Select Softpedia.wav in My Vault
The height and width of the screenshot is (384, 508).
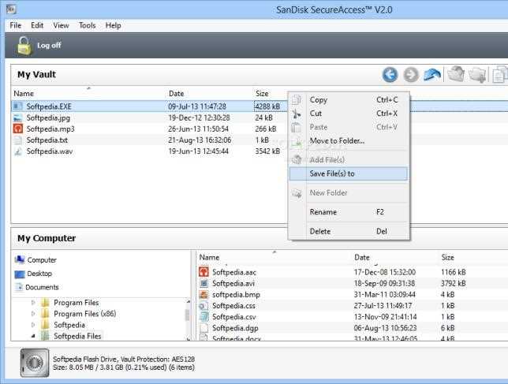(50, 151)
